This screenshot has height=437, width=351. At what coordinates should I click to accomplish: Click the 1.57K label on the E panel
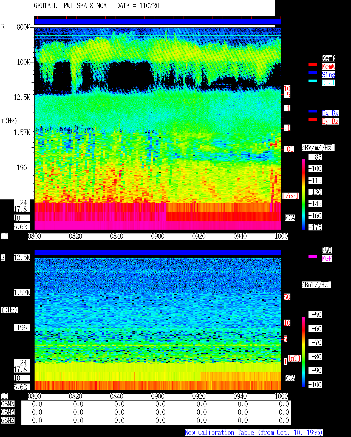coord(22,132)
